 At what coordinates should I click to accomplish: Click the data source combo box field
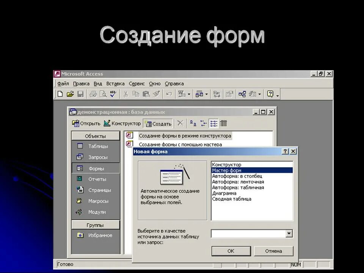pos(249,234)
